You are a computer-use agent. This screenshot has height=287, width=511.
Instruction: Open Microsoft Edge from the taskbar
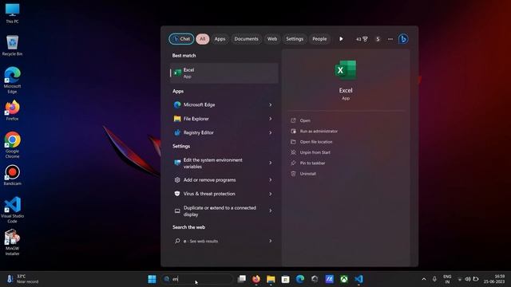coord(300,279)
